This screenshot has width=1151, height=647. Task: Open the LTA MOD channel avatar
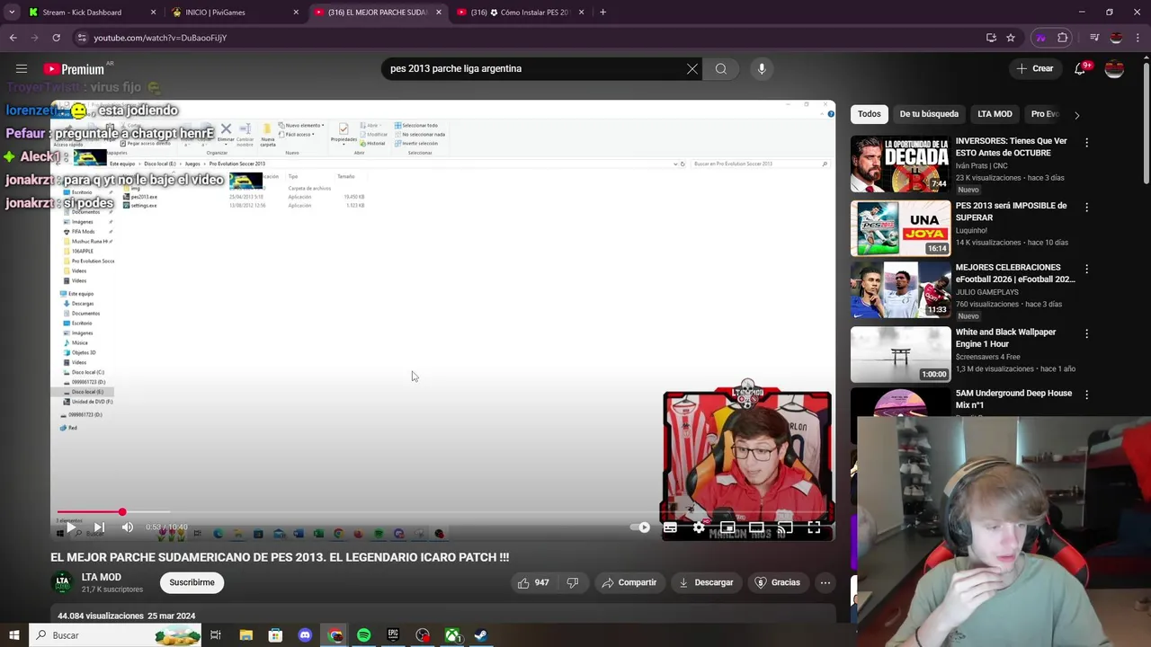tap(62, 582)
